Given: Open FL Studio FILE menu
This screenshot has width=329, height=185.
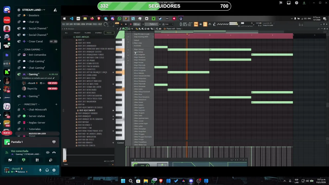Looking at the screenshot, I should pyautogui.click(x=63, y=24).
